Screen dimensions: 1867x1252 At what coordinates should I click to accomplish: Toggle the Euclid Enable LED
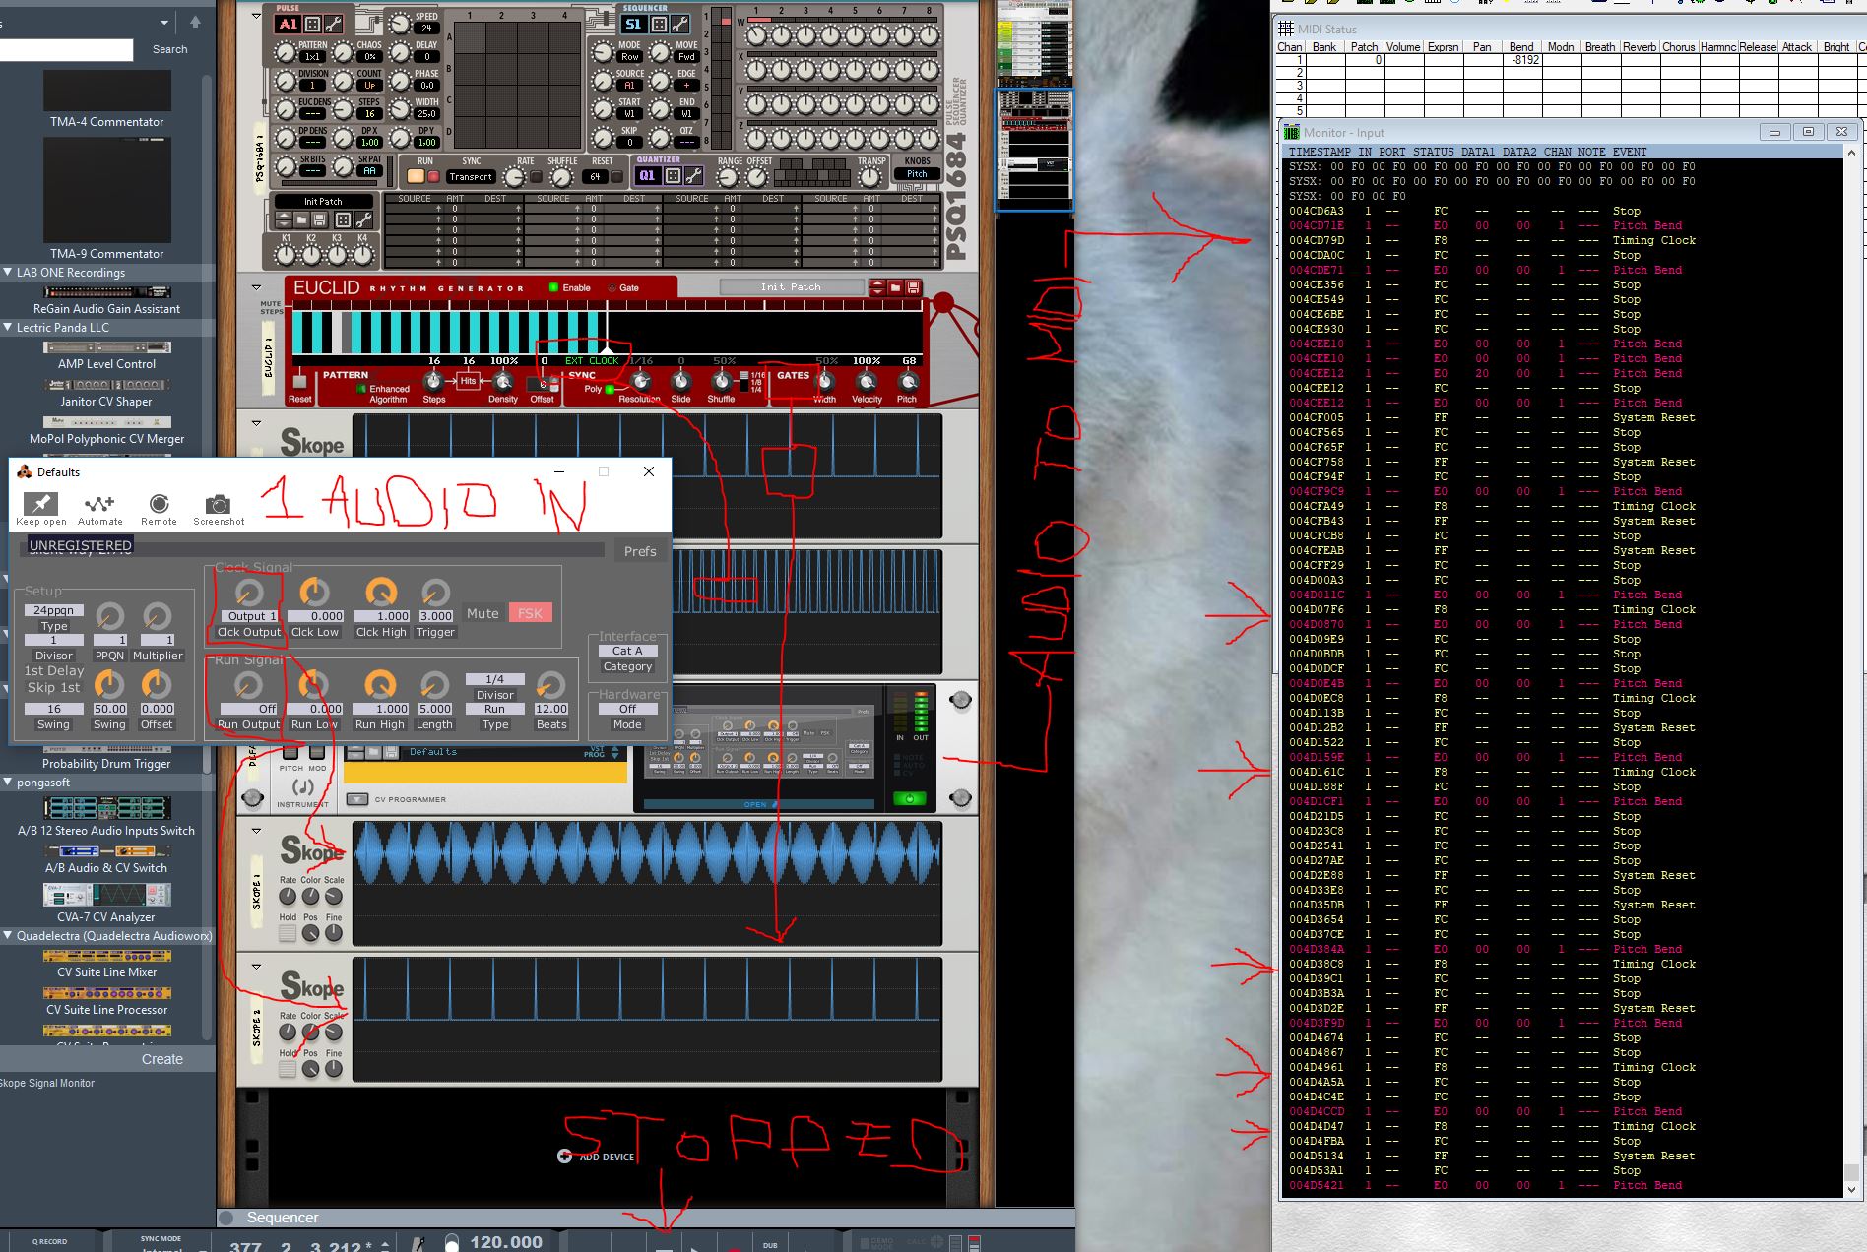(553, 287)
